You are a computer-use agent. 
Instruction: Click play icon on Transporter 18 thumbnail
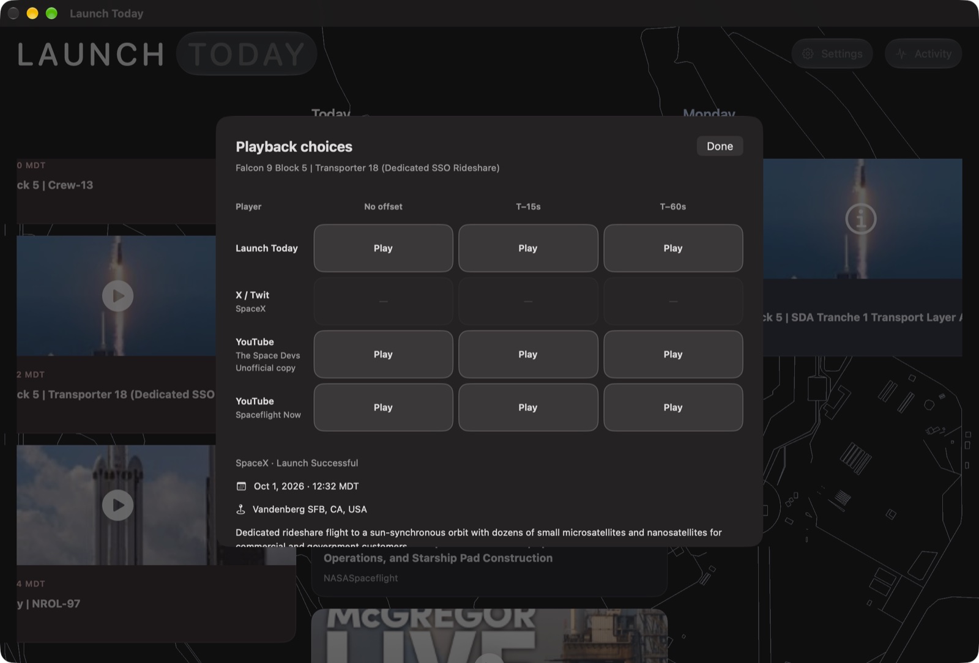click(117, 296)
